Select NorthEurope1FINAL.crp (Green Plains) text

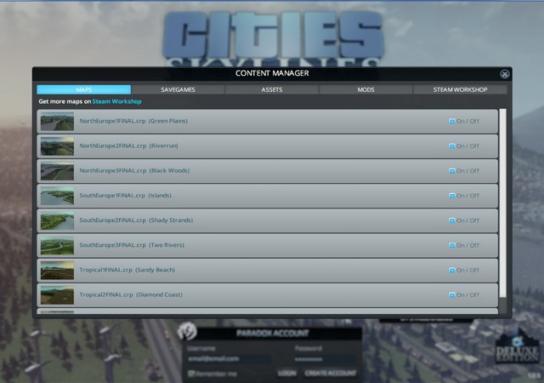[133, 121]
